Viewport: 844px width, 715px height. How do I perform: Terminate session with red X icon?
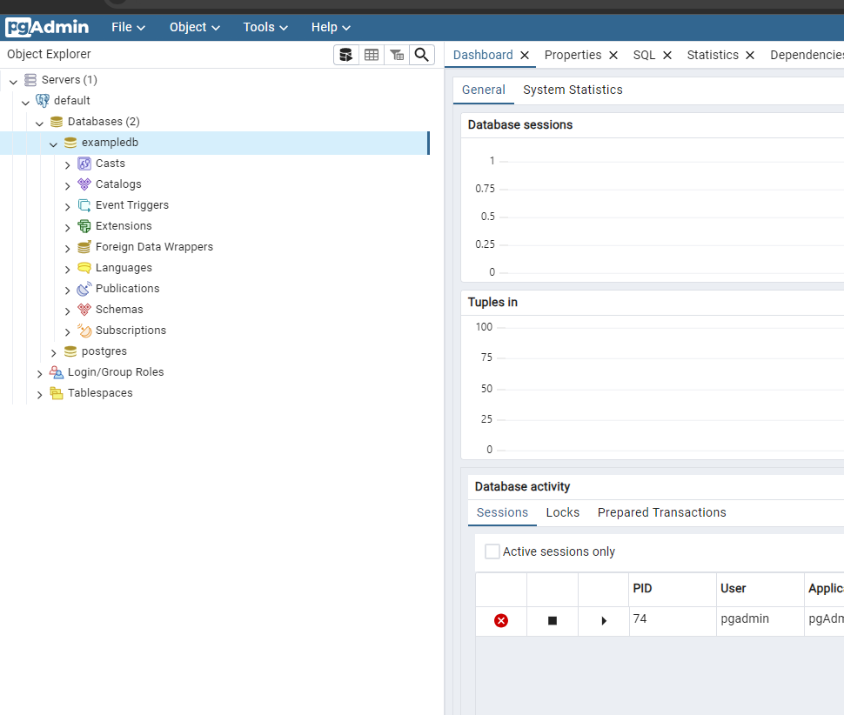(501, 620)
